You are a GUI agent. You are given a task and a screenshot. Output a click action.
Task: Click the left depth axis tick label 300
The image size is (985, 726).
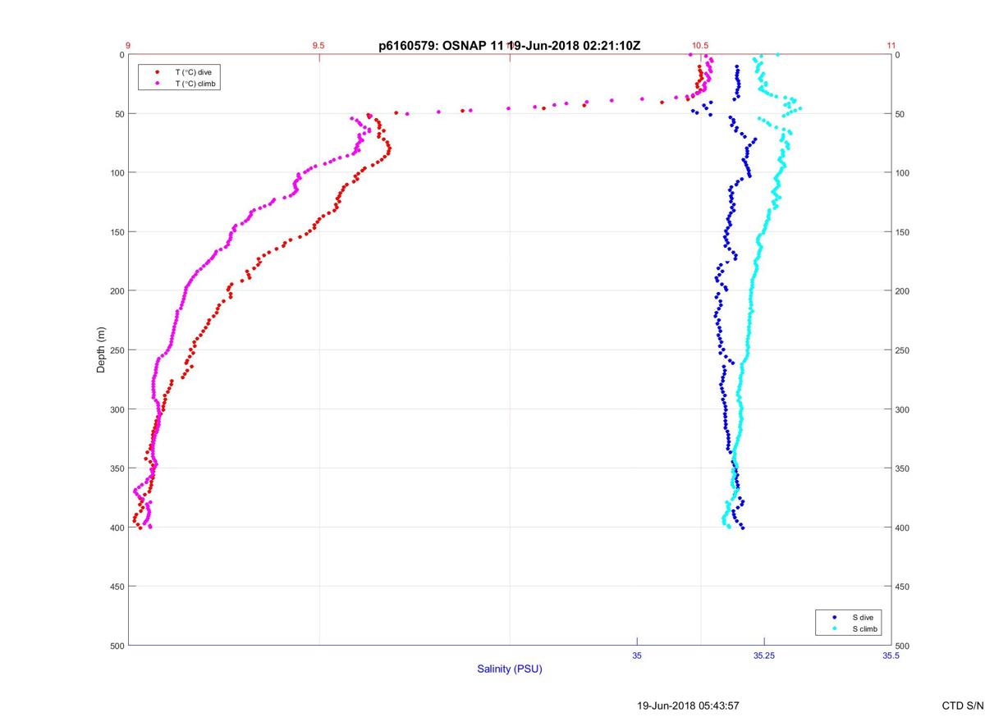point(117,409)
